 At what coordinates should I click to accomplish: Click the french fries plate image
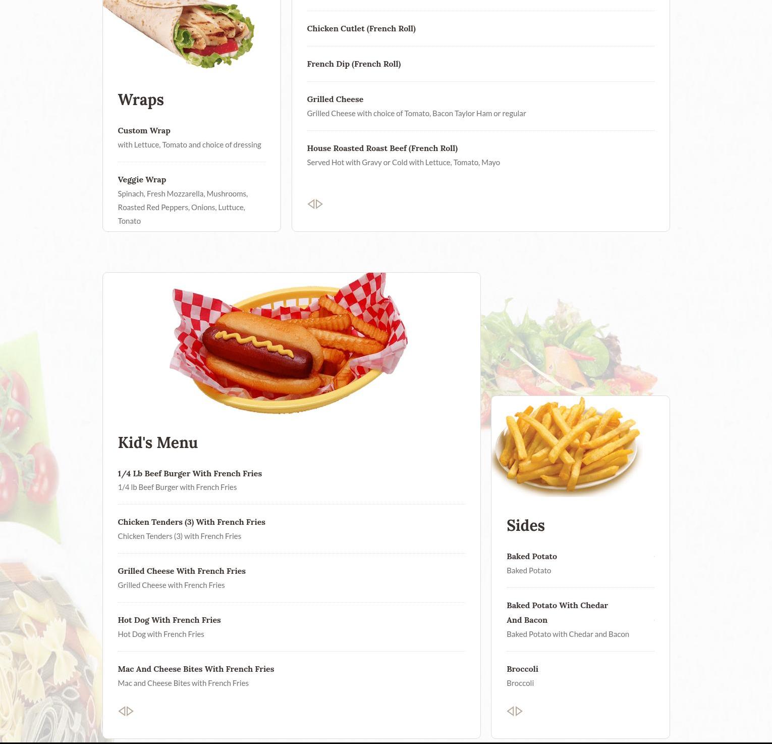point(567,447)
